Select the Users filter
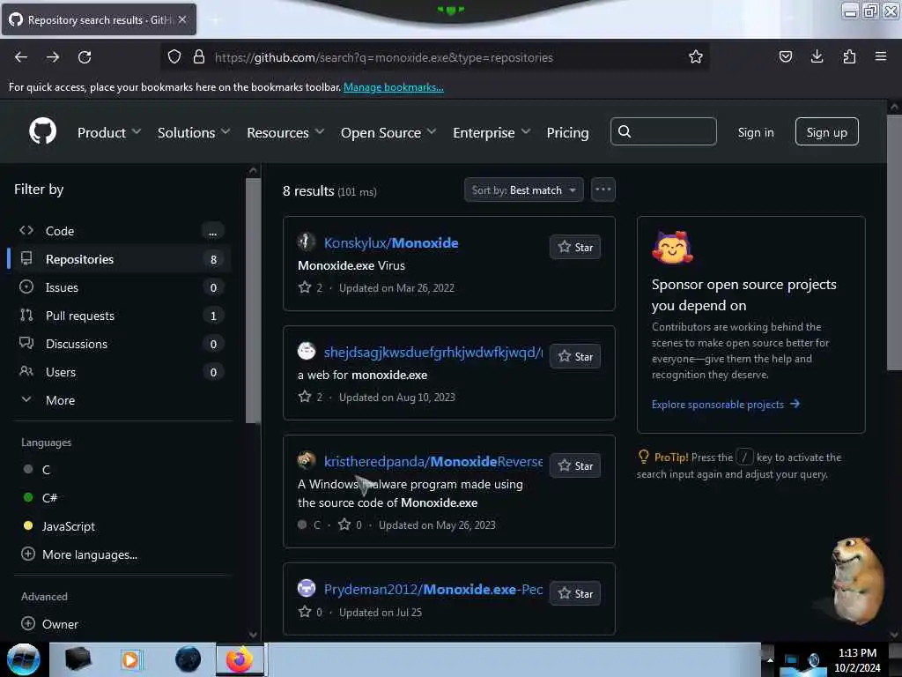 coord(121,372)
